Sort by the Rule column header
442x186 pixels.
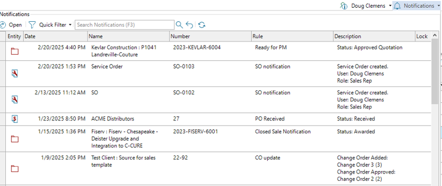(292, 37)
